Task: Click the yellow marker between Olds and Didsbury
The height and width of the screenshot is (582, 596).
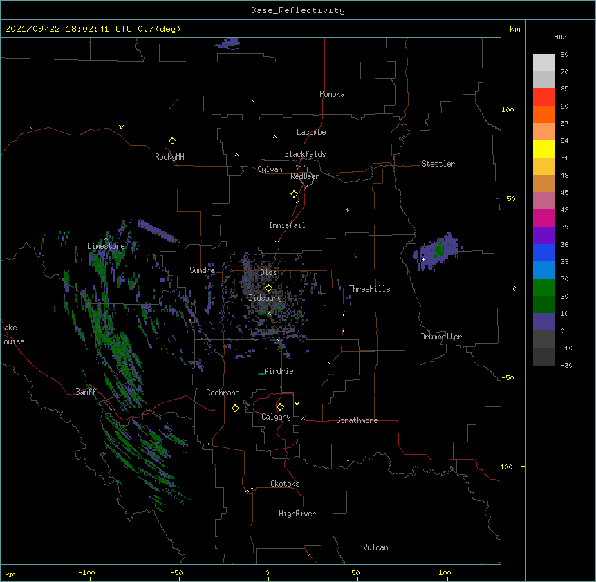Action: coord(268,288)
